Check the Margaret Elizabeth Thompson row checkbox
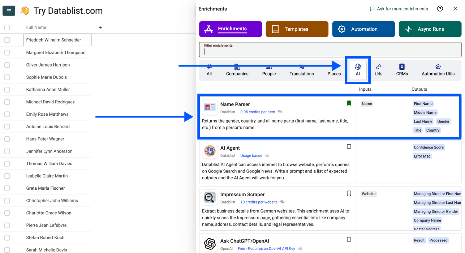Viewport: 465px width, 253px height. (7, 52)
